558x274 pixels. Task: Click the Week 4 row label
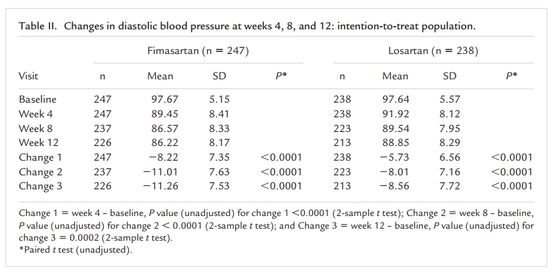[x=37, y=113]
